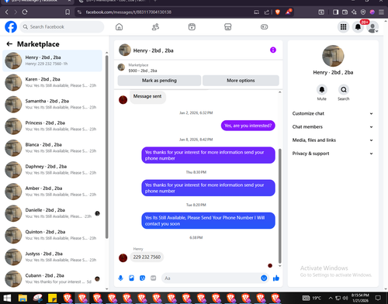Send a thumbs up like
Screen dimensions: 388x304
276,278
